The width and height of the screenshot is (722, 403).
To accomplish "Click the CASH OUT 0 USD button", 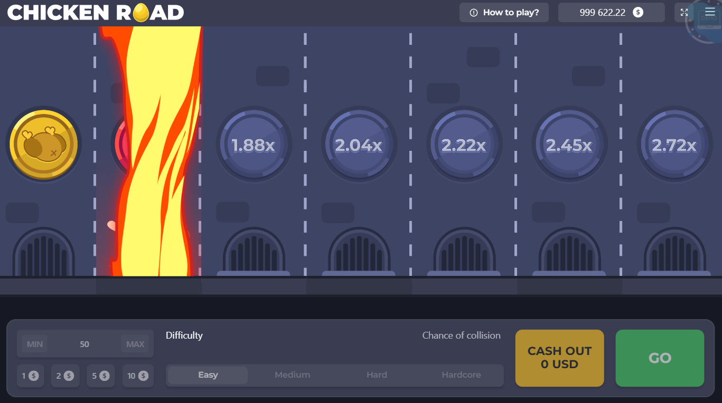I will 560,358.
